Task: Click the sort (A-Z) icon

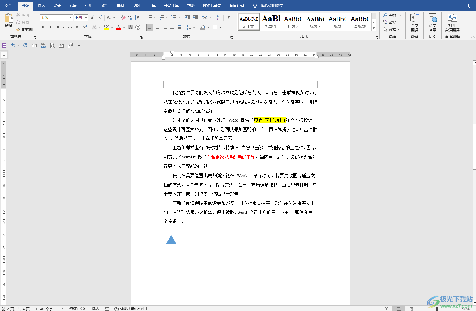Action: click(219, 18)
